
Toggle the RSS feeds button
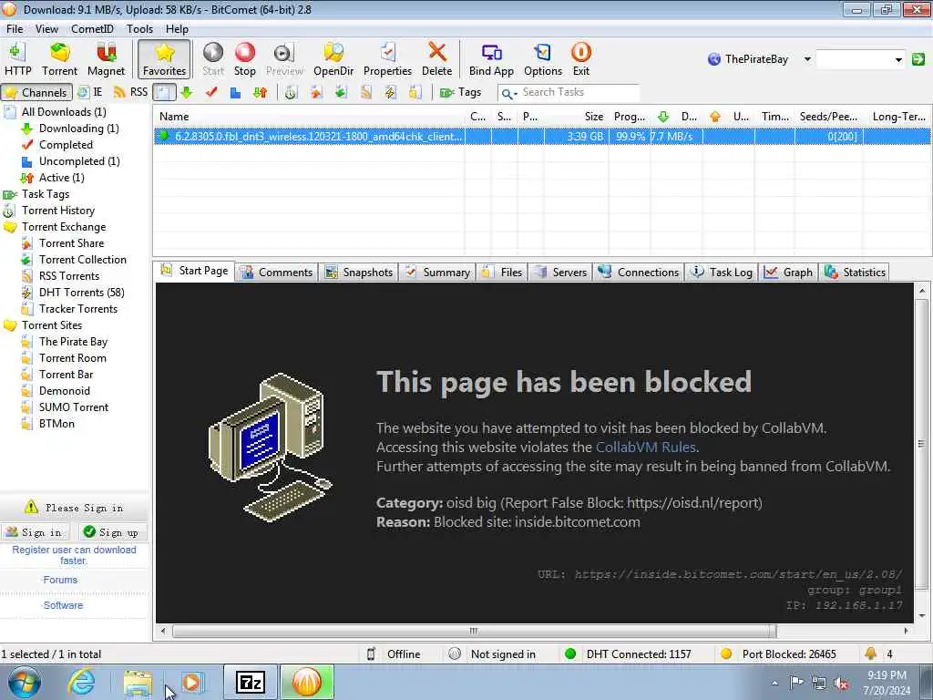pyautogui.click(x=130, y=92)
